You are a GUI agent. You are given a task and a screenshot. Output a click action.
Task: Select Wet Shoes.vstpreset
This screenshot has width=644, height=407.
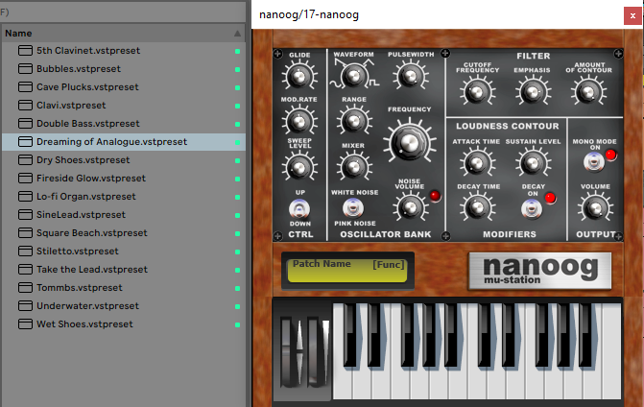[84, 324]
